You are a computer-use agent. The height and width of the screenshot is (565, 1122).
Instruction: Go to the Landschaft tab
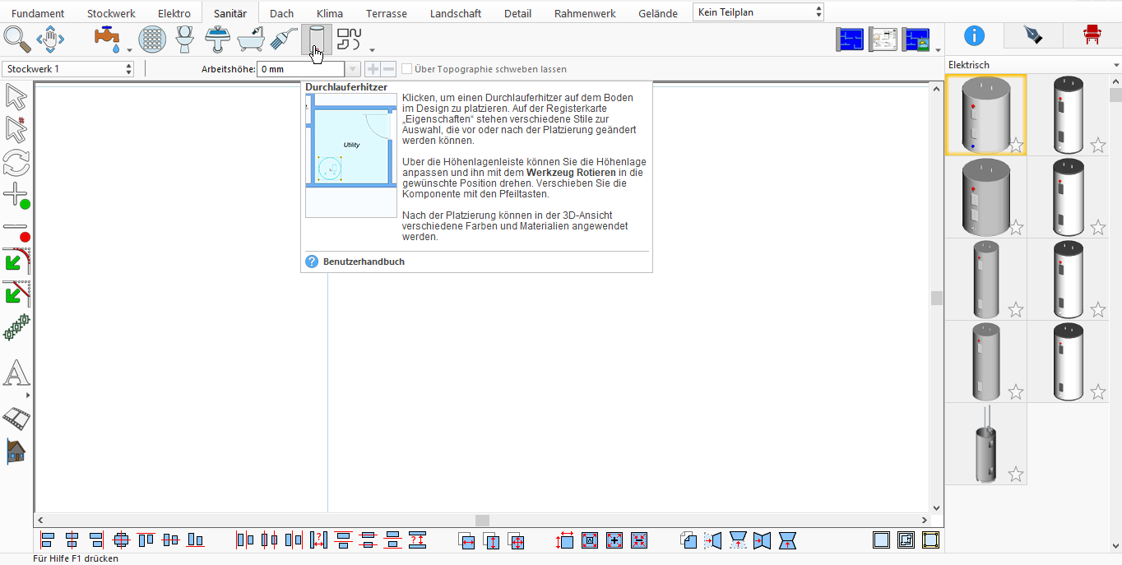pyautogui.click(x=456, y=13)
